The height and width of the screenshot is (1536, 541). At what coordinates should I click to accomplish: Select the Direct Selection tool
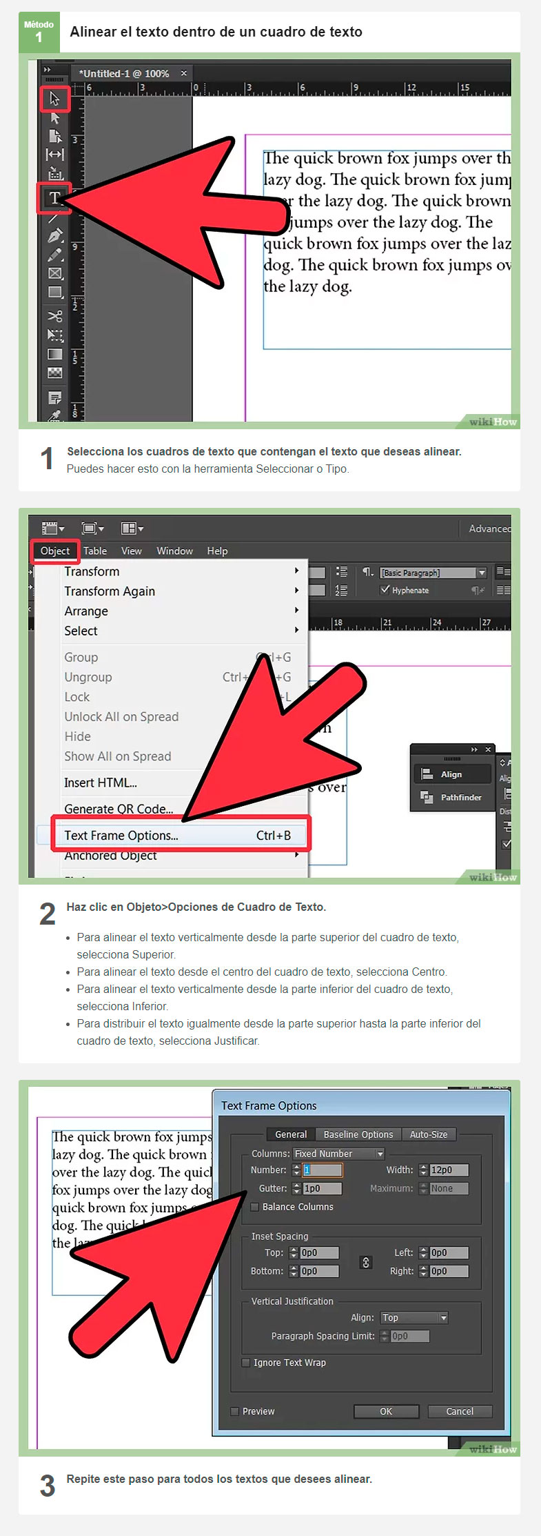point(55,118)
